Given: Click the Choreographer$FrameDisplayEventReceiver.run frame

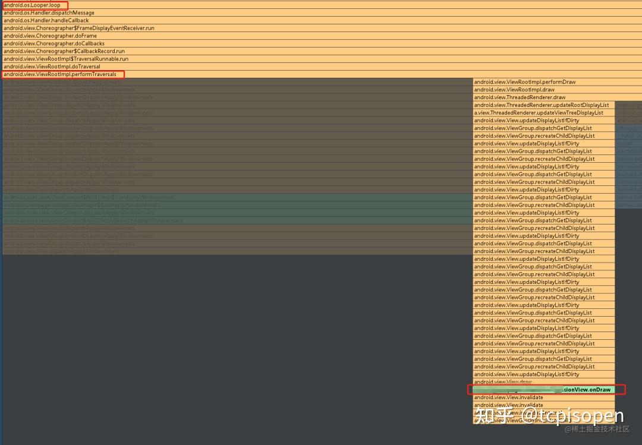Looking at the screenshot, I should coord(322,29).
